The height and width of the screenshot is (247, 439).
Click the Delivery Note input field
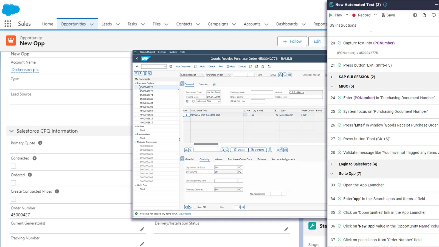pyautogui.click(x=262, y=92)
